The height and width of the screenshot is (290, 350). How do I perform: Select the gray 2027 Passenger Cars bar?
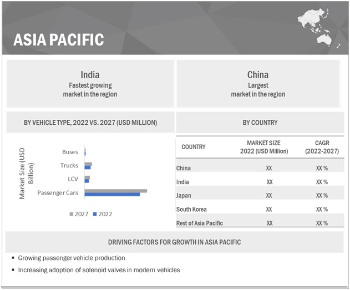[x=115, y=191]
